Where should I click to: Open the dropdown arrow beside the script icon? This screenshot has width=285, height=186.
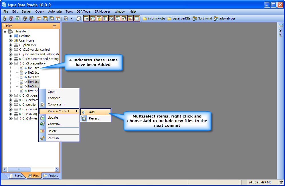[72, 18]
